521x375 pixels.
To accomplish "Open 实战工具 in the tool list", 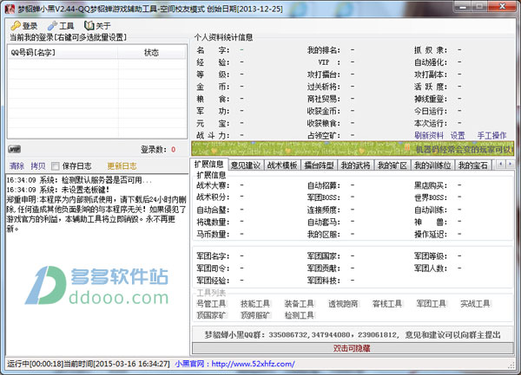I will coord(475,303).
